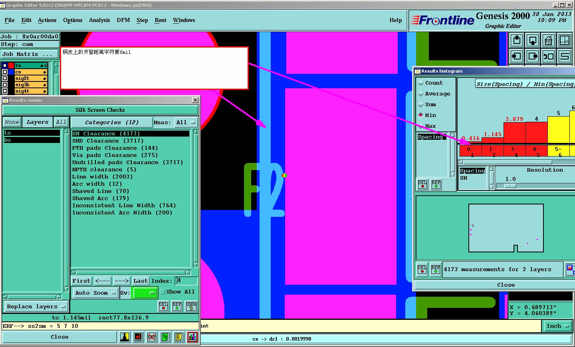Screen dimensions: 575x347
Task: Click DEL icon beside measurements text
Action: 422,269
